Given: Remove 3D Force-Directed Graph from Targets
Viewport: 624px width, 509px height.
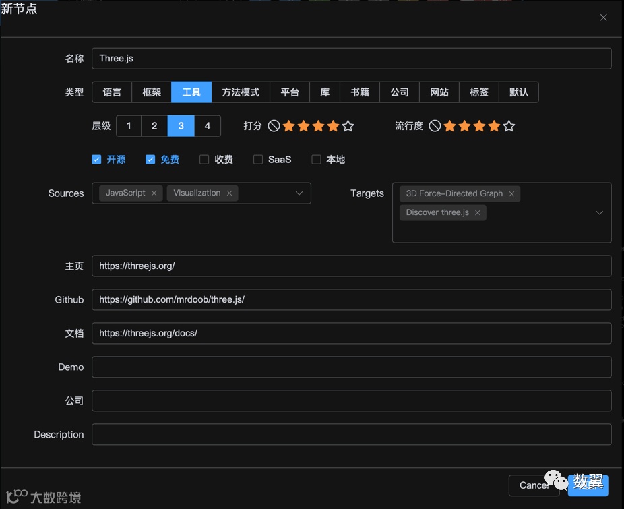Looking at the screenshot, I should 511,194.
